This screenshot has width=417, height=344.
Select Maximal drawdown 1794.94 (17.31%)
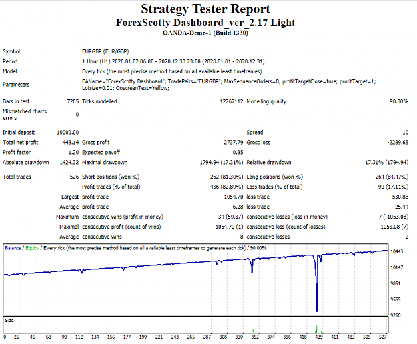222,162
